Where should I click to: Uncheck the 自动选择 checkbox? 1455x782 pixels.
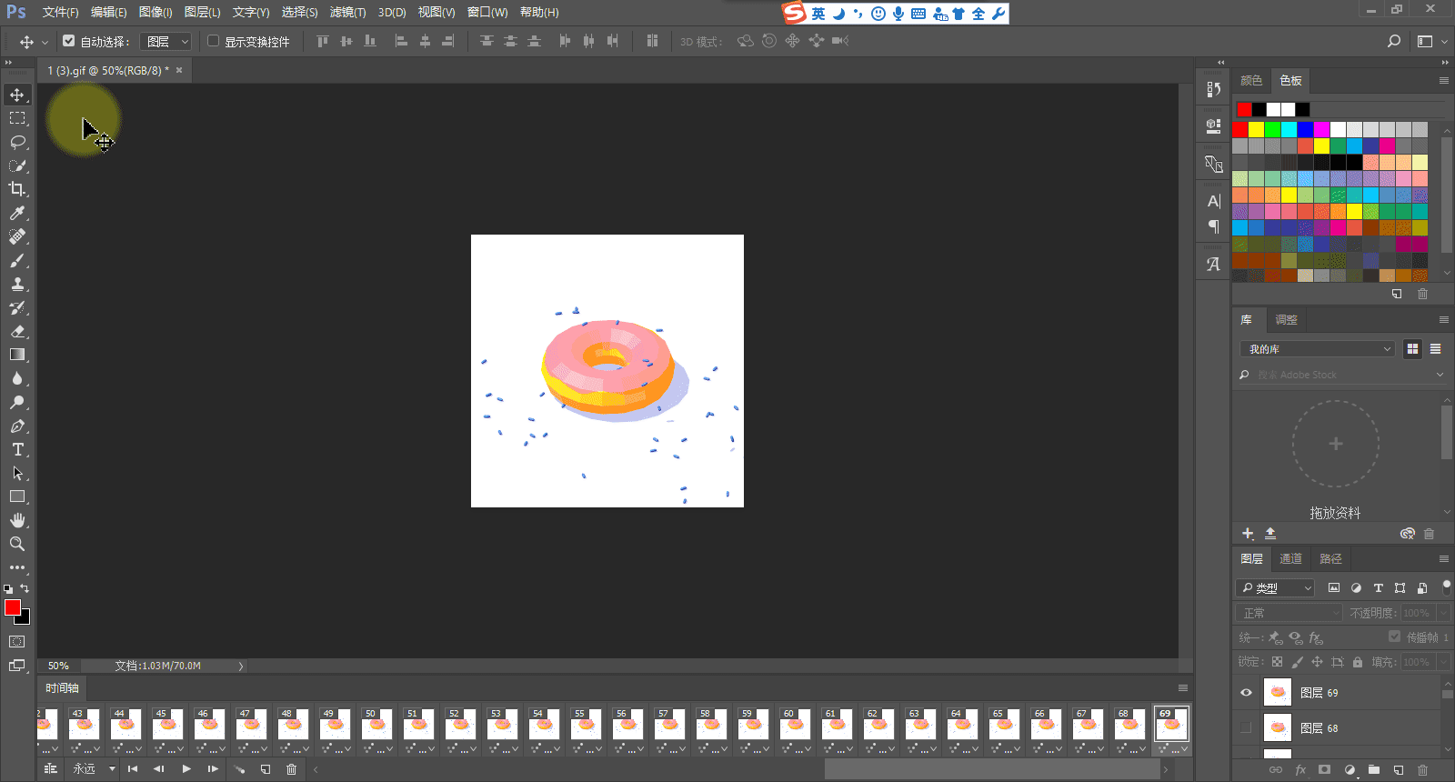click(69, 41)
